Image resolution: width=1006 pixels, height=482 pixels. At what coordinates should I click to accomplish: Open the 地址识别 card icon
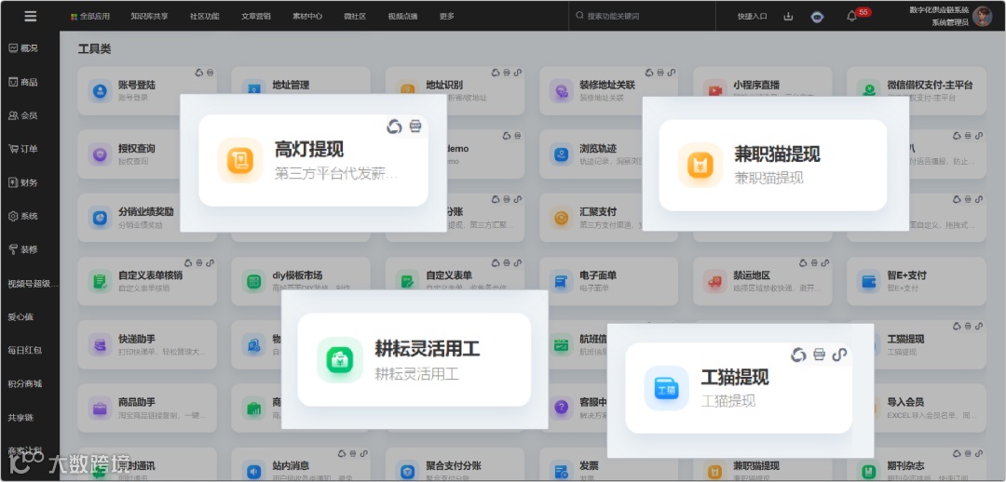click(407, 91)
